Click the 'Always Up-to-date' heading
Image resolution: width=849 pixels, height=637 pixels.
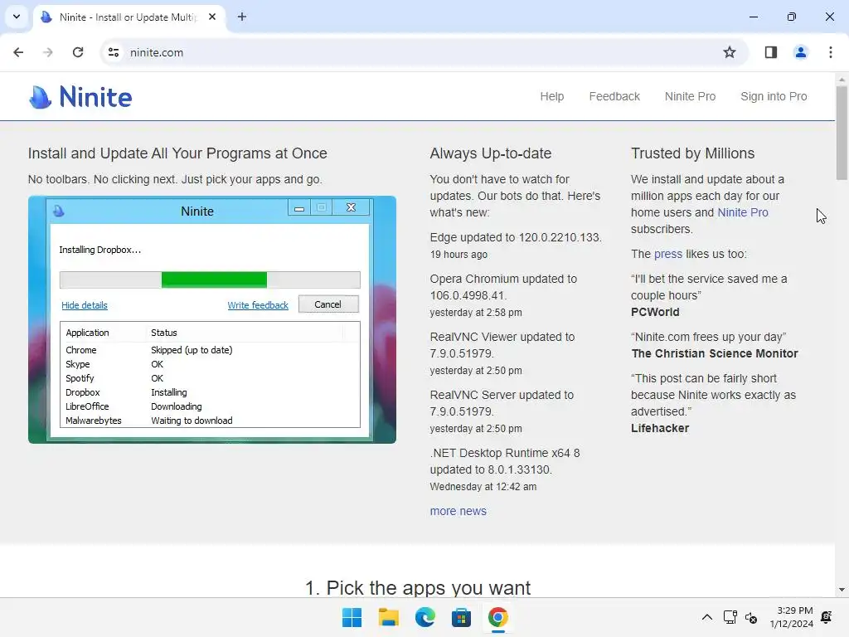point(491,153)
